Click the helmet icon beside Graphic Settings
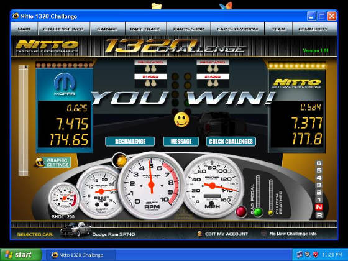This screenshot has height=261, width=348. pos(40,162)
